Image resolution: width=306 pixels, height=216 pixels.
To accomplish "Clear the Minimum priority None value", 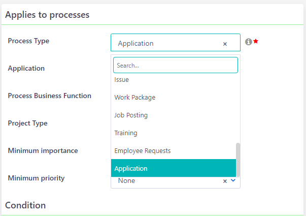I will pyautogui.click(x=225, y=181).
